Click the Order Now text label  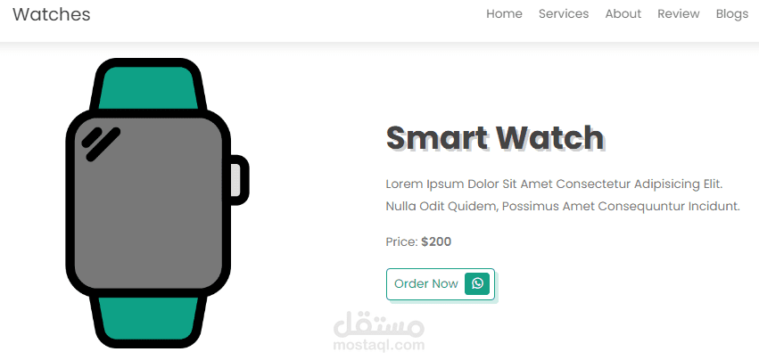coord(426,283)
